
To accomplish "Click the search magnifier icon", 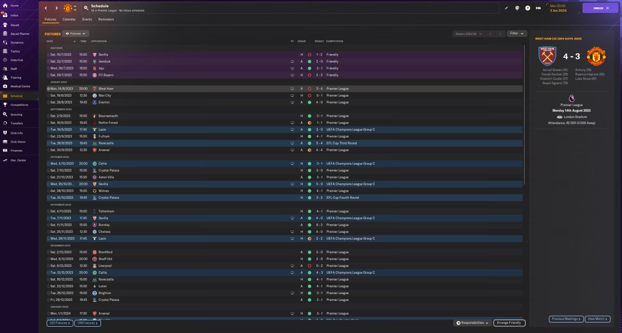I will pos(86,8).
